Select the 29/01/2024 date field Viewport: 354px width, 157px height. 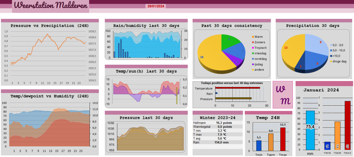click(156, 6)
